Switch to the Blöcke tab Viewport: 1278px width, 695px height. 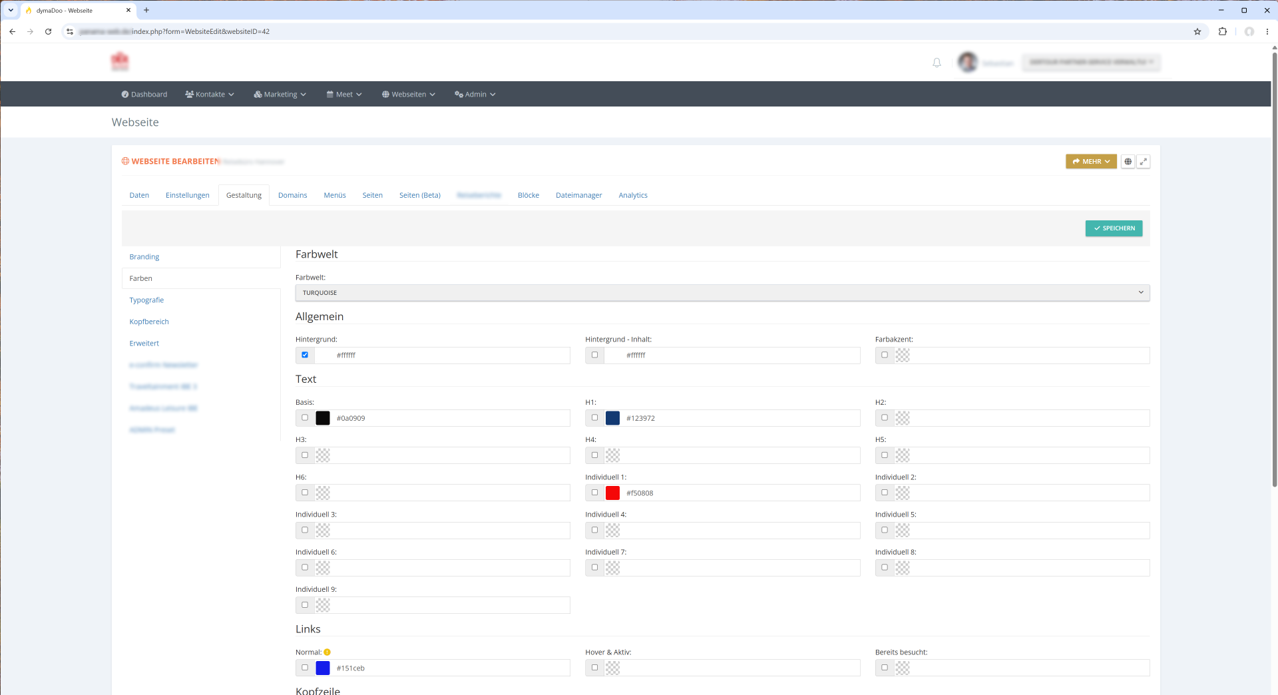529,195
